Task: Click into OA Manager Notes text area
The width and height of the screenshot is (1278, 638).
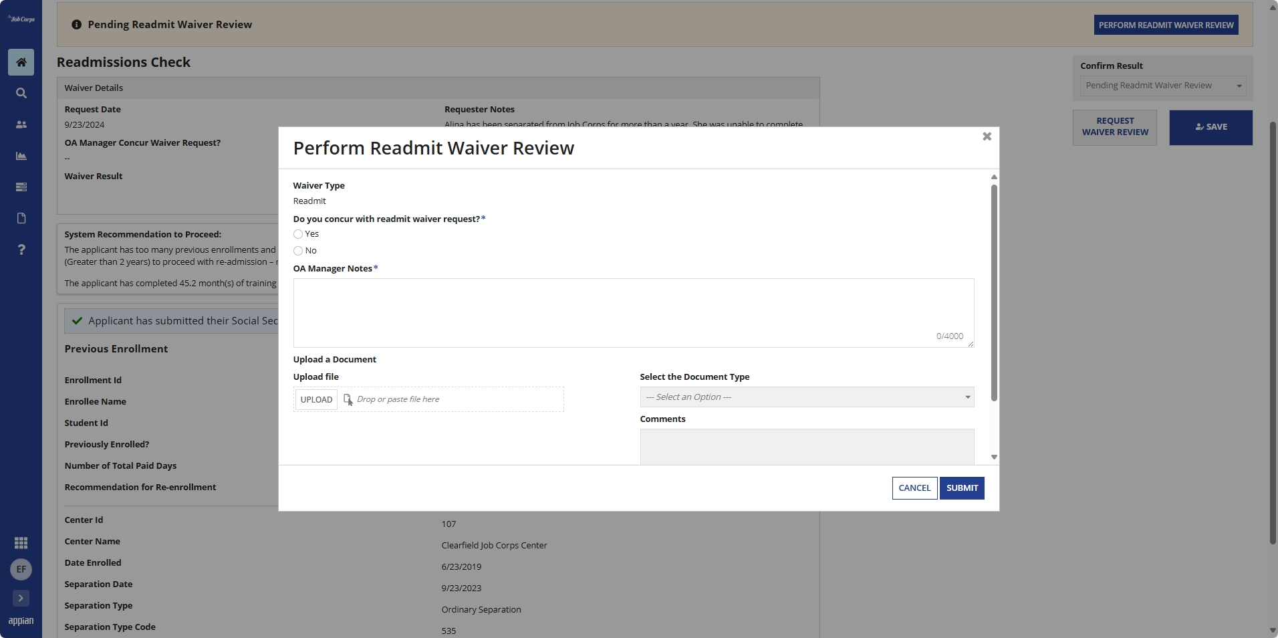Action: pos(633,313)
